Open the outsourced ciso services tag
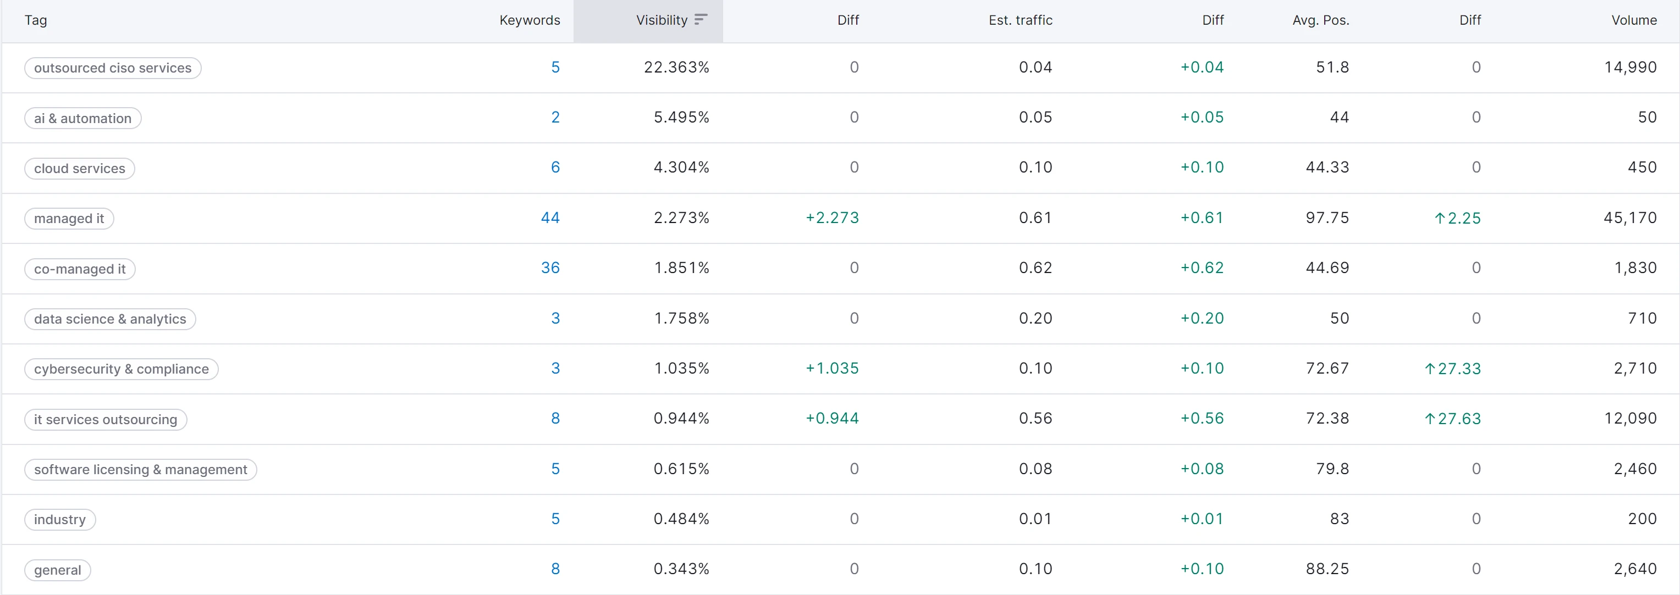This screenshot has width=1680, height=595. coord(113,68)
